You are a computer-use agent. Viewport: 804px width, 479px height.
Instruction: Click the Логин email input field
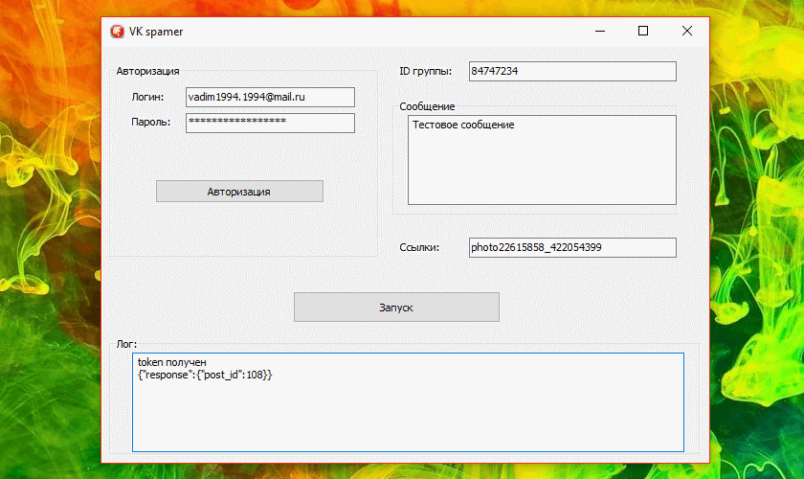pos(270,97)
